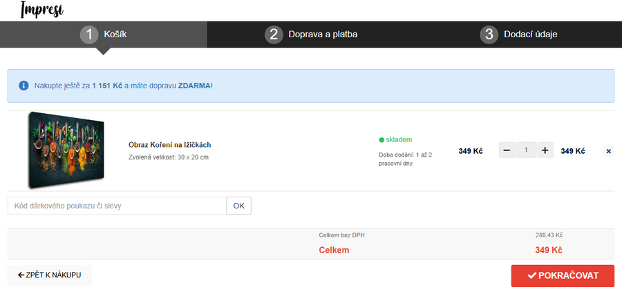Increase quantity with the plus button
The height and width of the screenshot is (294, 622).
545,150
